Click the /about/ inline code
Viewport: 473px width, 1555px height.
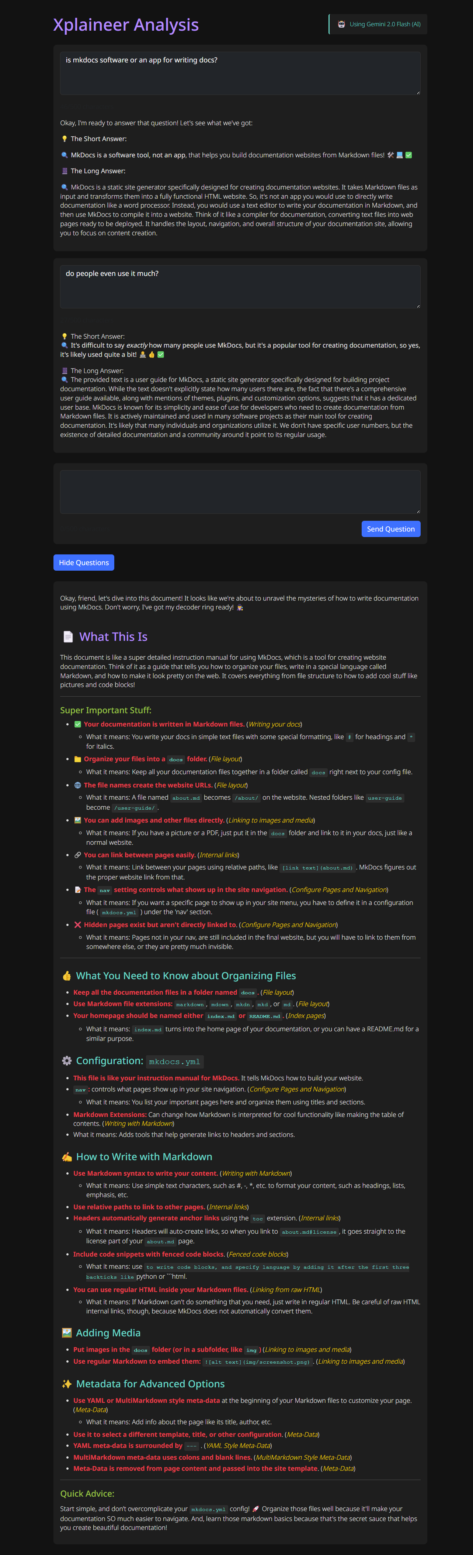pos(246,798)
